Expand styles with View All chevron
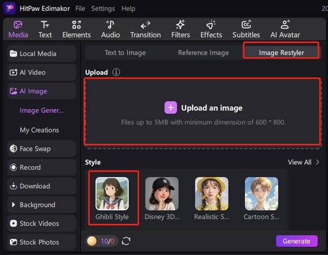This screenshot has width=328, height=255. coord(318,162)
